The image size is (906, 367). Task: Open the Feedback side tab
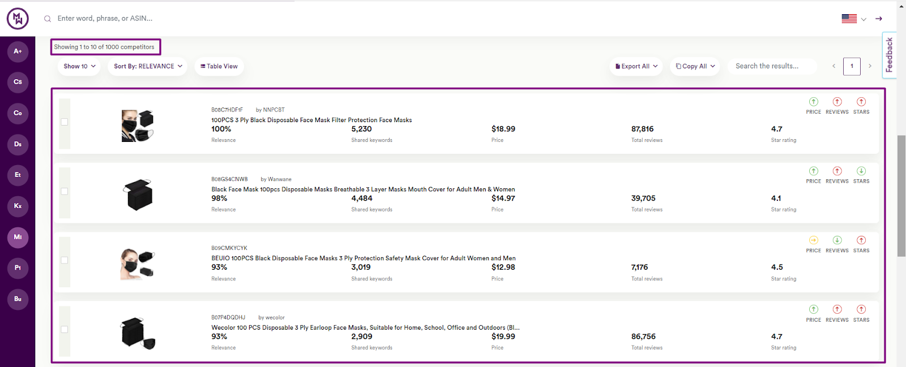(x=889, y=55)
